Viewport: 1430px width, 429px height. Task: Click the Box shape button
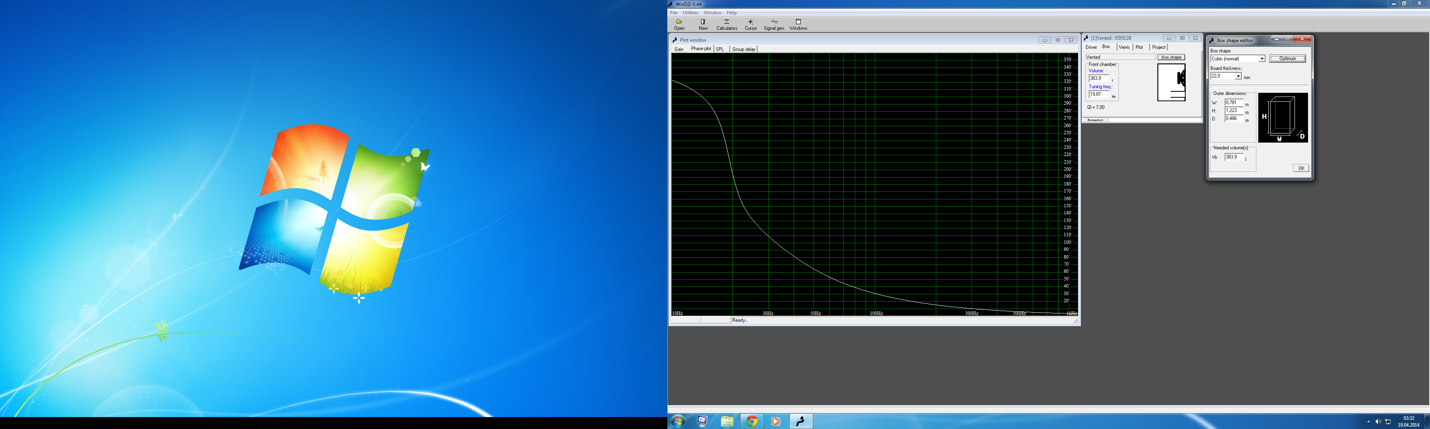pos(1171,57)
